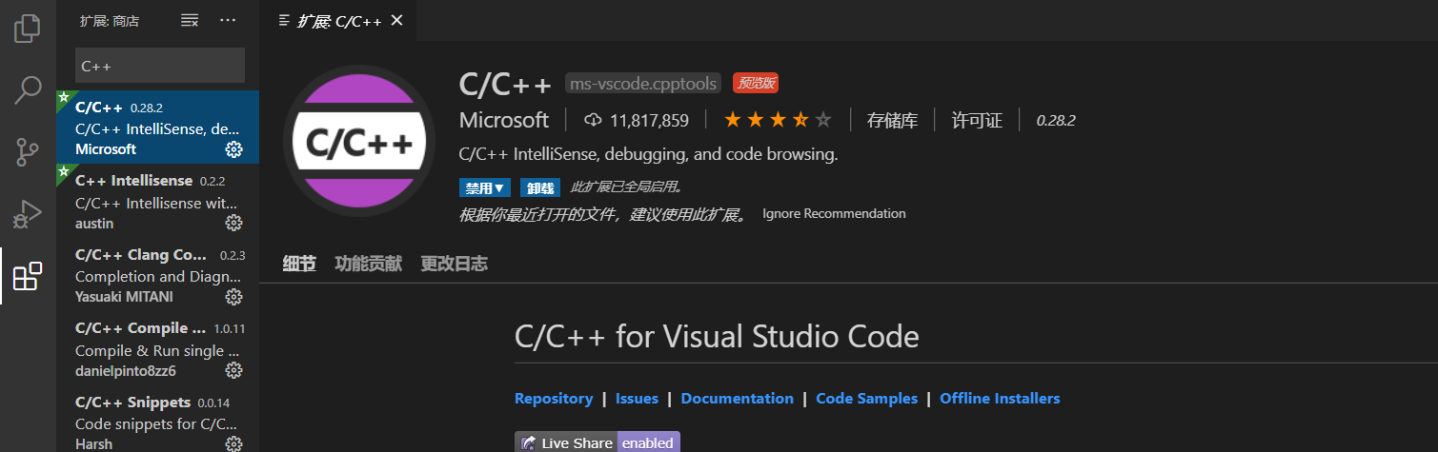The width and height of the screenshot is (1438, 452).
Task: Select the 扩展: C/C++ editor tab
Action: point(337,20)
